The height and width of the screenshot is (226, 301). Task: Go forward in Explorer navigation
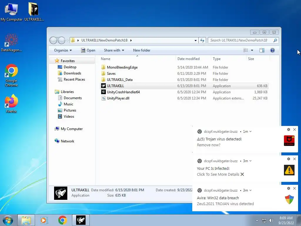tap(61, 40)
